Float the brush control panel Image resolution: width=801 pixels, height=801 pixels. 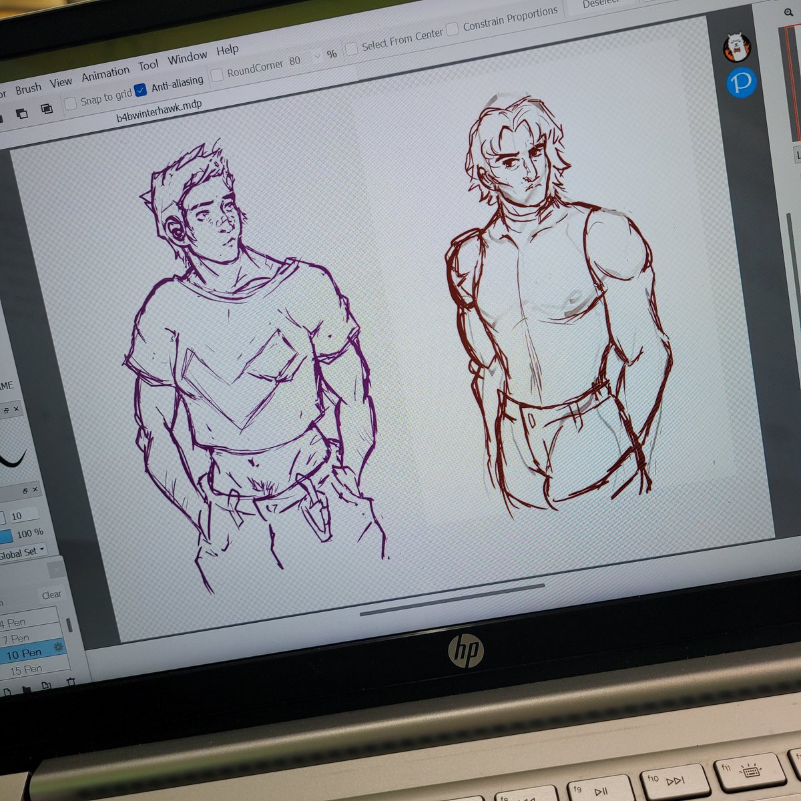pyautogui.click(x=25, y=491)
